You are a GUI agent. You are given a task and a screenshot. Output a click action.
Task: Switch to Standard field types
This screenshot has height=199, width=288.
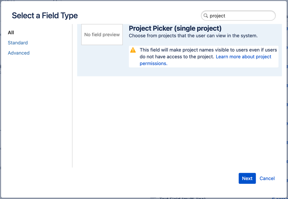pos(18,43)
